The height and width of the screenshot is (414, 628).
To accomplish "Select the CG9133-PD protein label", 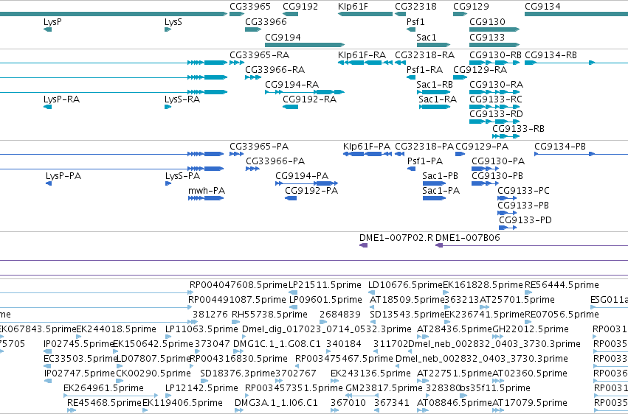I will click(x=525, y=220).
